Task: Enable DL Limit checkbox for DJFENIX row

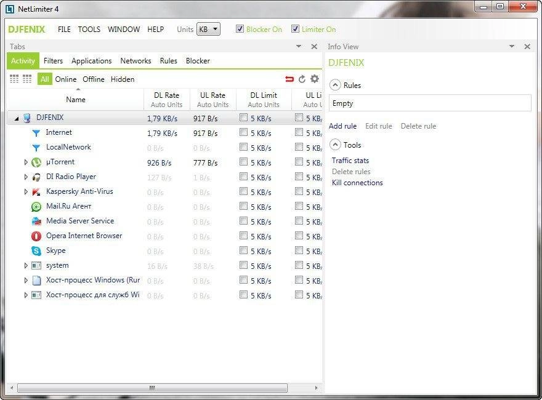Action: pyautogui.click(x=244, y=118)
